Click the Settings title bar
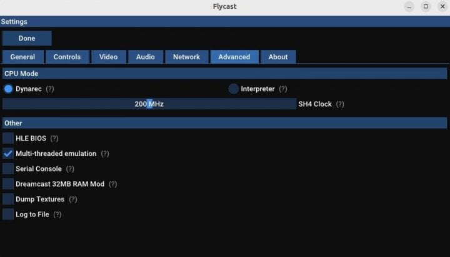 225,22
